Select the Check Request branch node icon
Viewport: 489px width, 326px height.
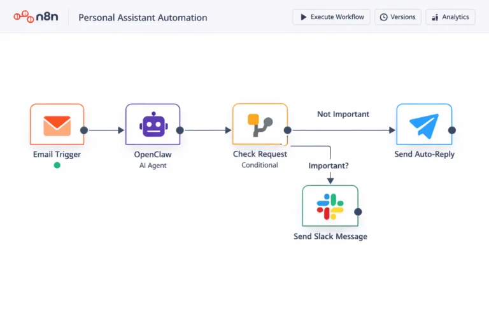pyautogui.click(x=260, y=124)
